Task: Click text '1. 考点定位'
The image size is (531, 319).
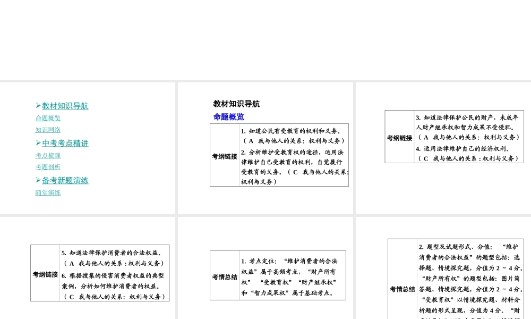Action: coord(259,261)
